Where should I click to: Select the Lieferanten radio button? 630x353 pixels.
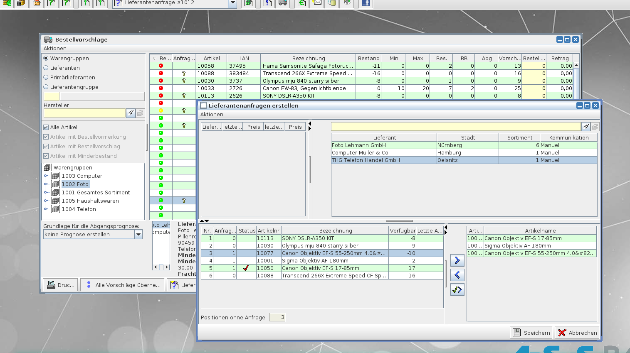tap(46, 68)
